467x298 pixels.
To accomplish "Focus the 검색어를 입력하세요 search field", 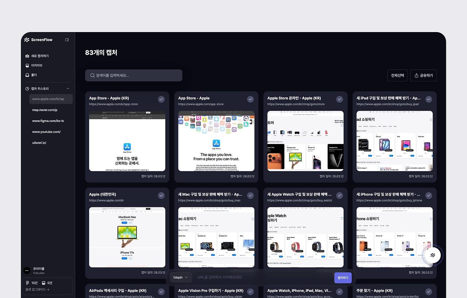I will (134, 75).
